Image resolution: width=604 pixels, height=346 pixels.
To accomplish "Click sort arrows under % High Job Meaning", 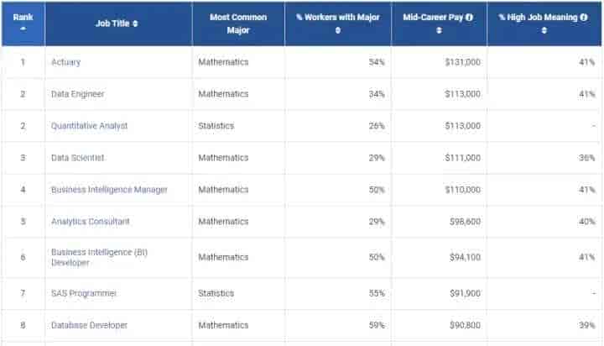I will 544,30.
